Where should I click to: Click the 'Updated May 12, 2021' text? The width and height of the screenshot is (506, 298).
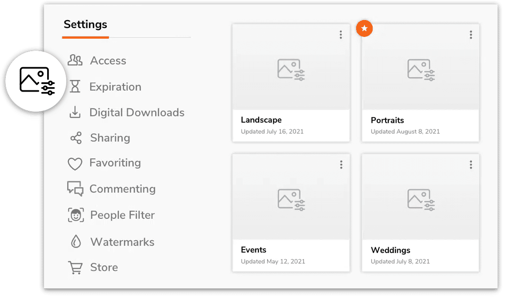point(273,262)
